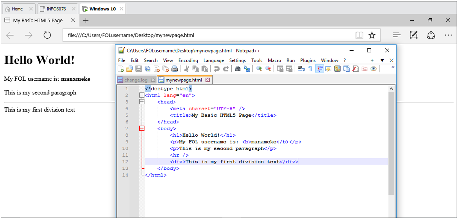Close the mynewpage.html tab

[208, 80]
